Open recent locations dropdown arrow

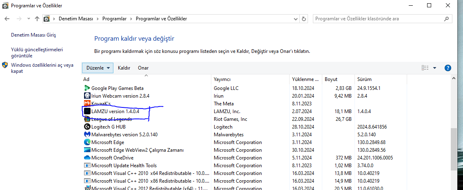pos(29,19)
